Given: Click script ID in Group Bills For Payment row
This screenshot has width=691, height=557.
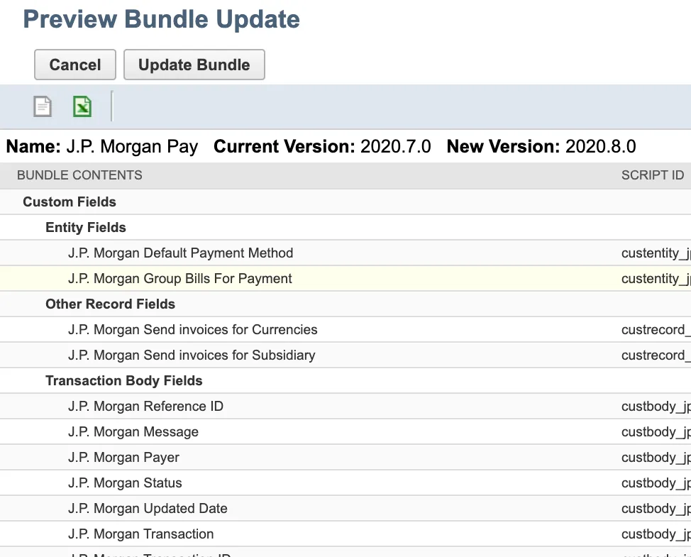Looking at the screenshot, I should tap(656, 278).
